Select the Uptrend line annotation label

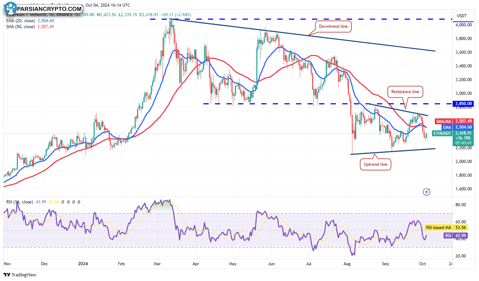[376, 164]
